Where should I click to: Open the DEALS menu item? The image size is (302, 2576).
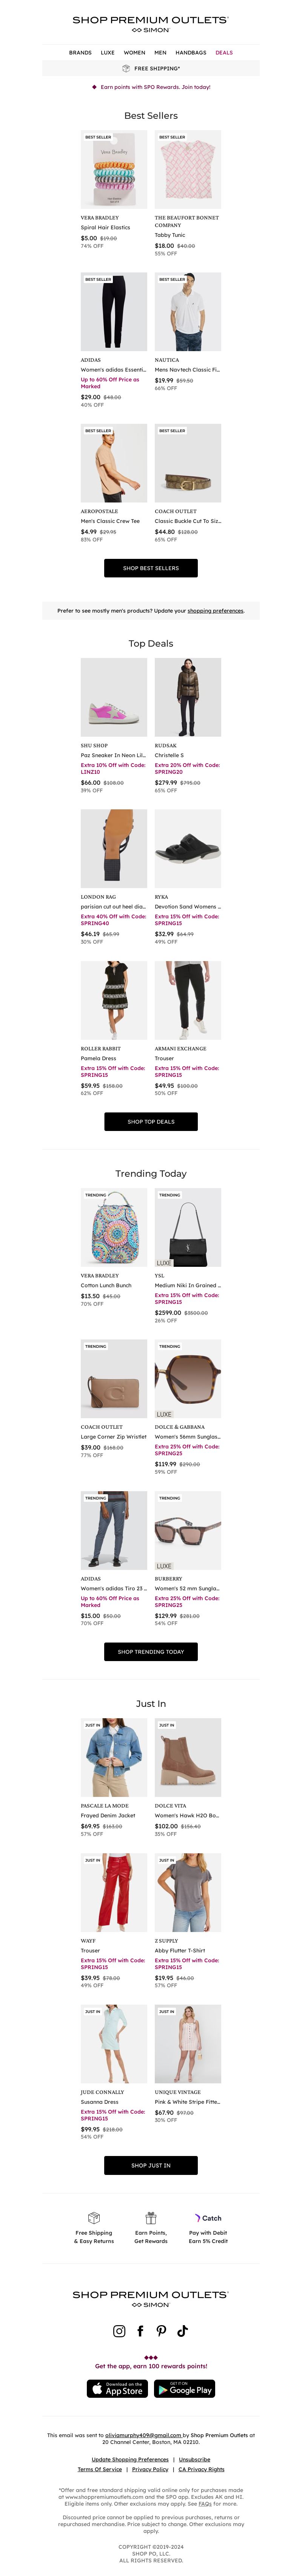pyautogui.click(x=224, y=52)
